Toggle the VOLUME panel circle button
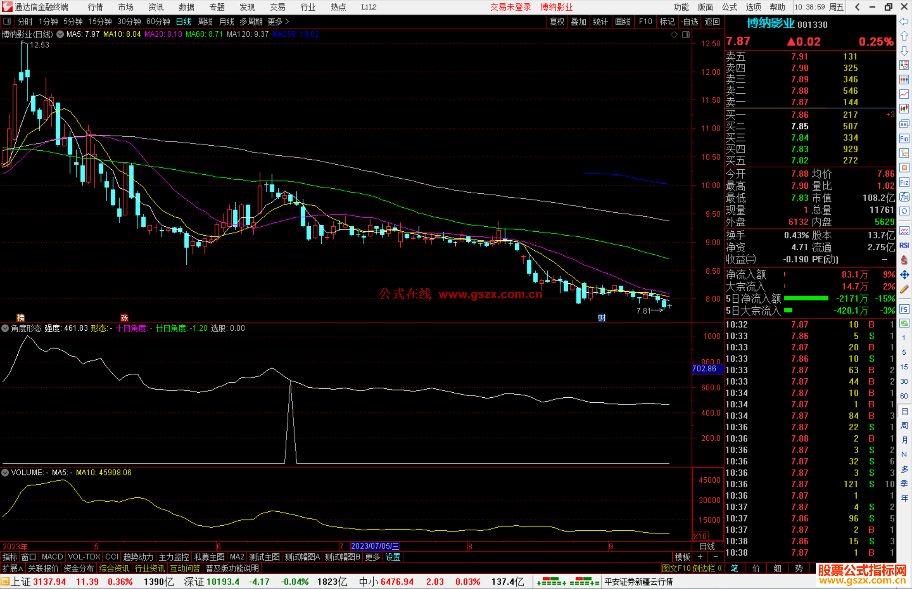The height and width of the screenshot is (589, 912). click(x=5, y=472)
